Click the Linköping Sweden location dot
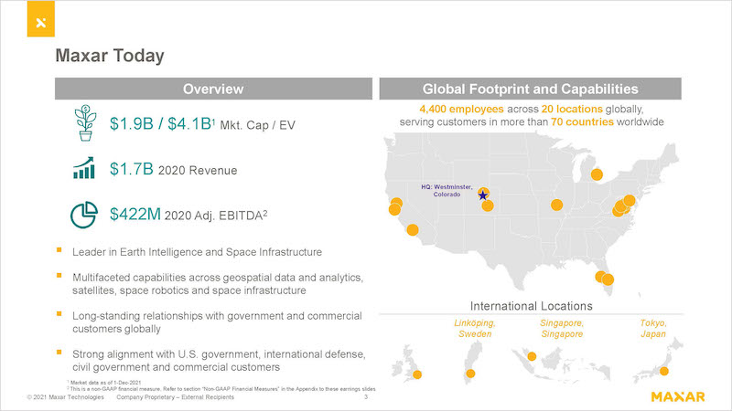The image size is (732, 411). [x=470, y=374]
